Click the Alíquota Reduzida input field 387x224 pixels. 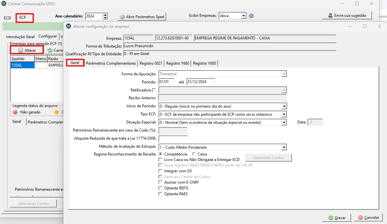tap(173, 139)
